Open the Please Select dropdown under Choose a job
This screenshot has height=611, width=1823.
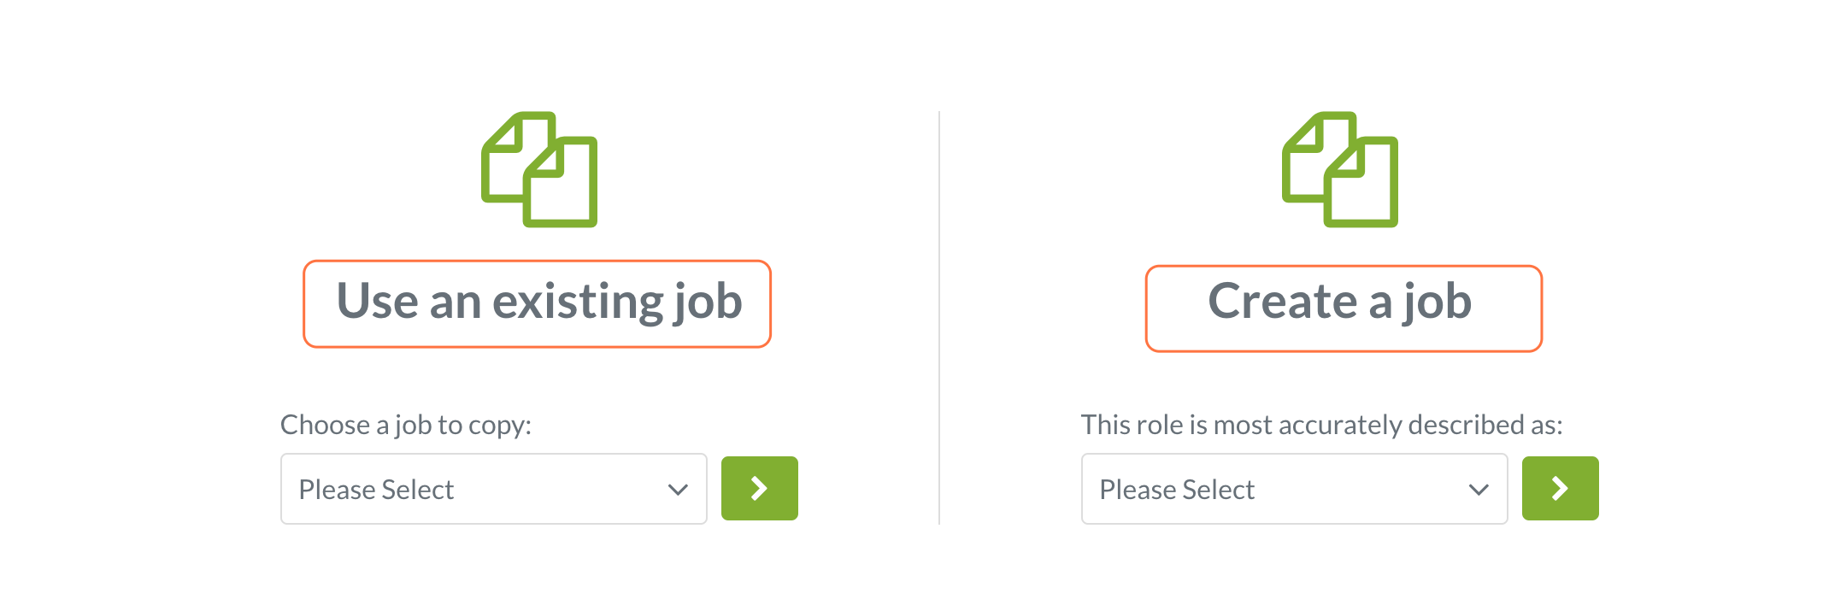493,488
